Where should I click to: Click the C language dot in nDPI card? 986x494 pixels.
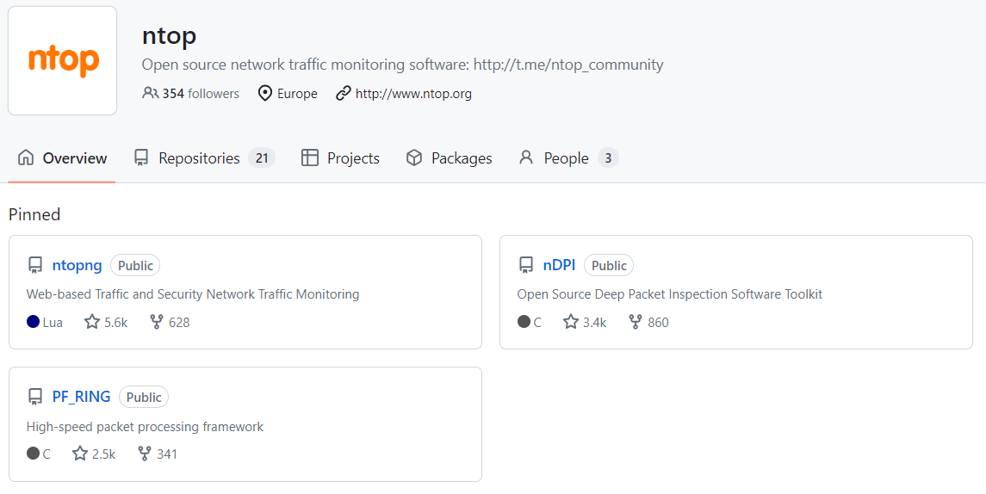pyautogui.click(x=524, y=322)
